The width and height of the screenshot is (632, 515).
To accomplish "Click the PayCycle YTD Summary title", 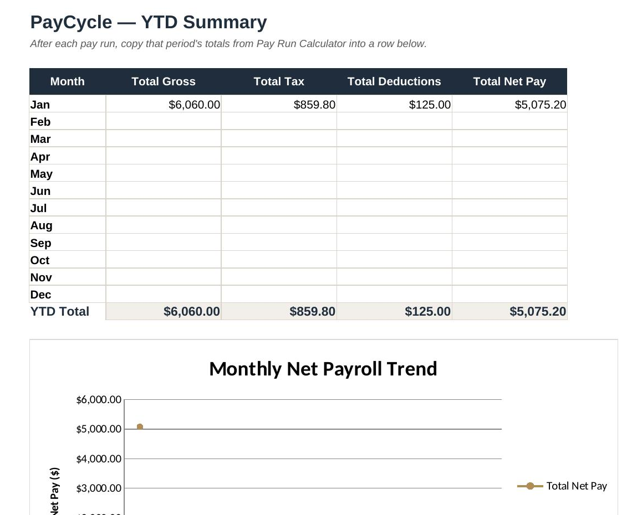I will (149, 22).
